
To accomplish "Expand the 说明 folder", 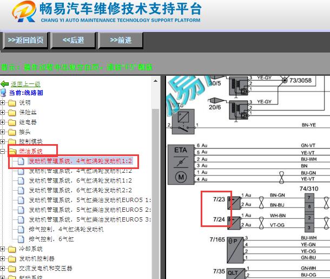I will pyautogui.click(x=3, y=102).
